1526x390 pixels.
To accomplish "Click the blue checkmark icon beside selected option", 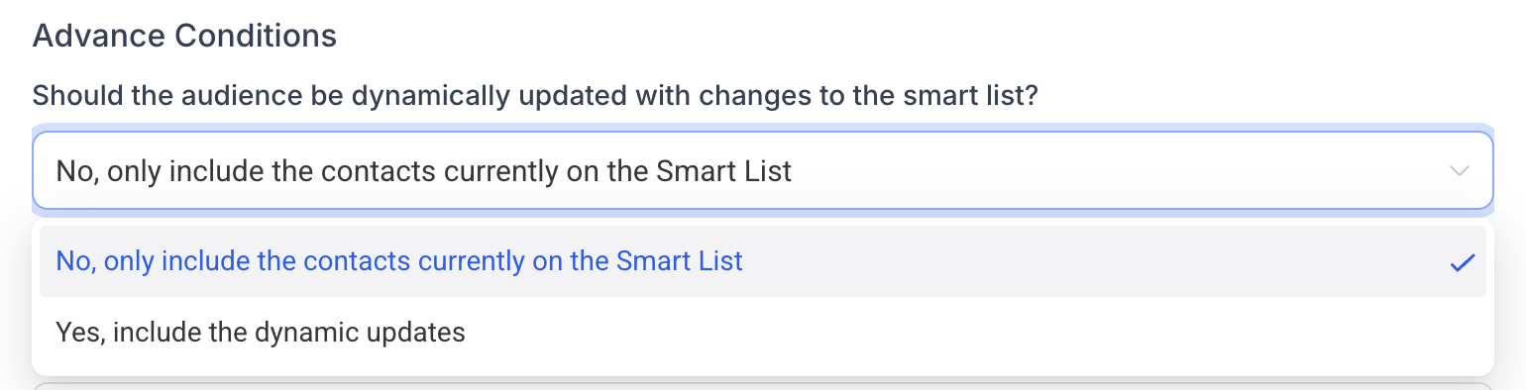I will [x=1462, y=262].
